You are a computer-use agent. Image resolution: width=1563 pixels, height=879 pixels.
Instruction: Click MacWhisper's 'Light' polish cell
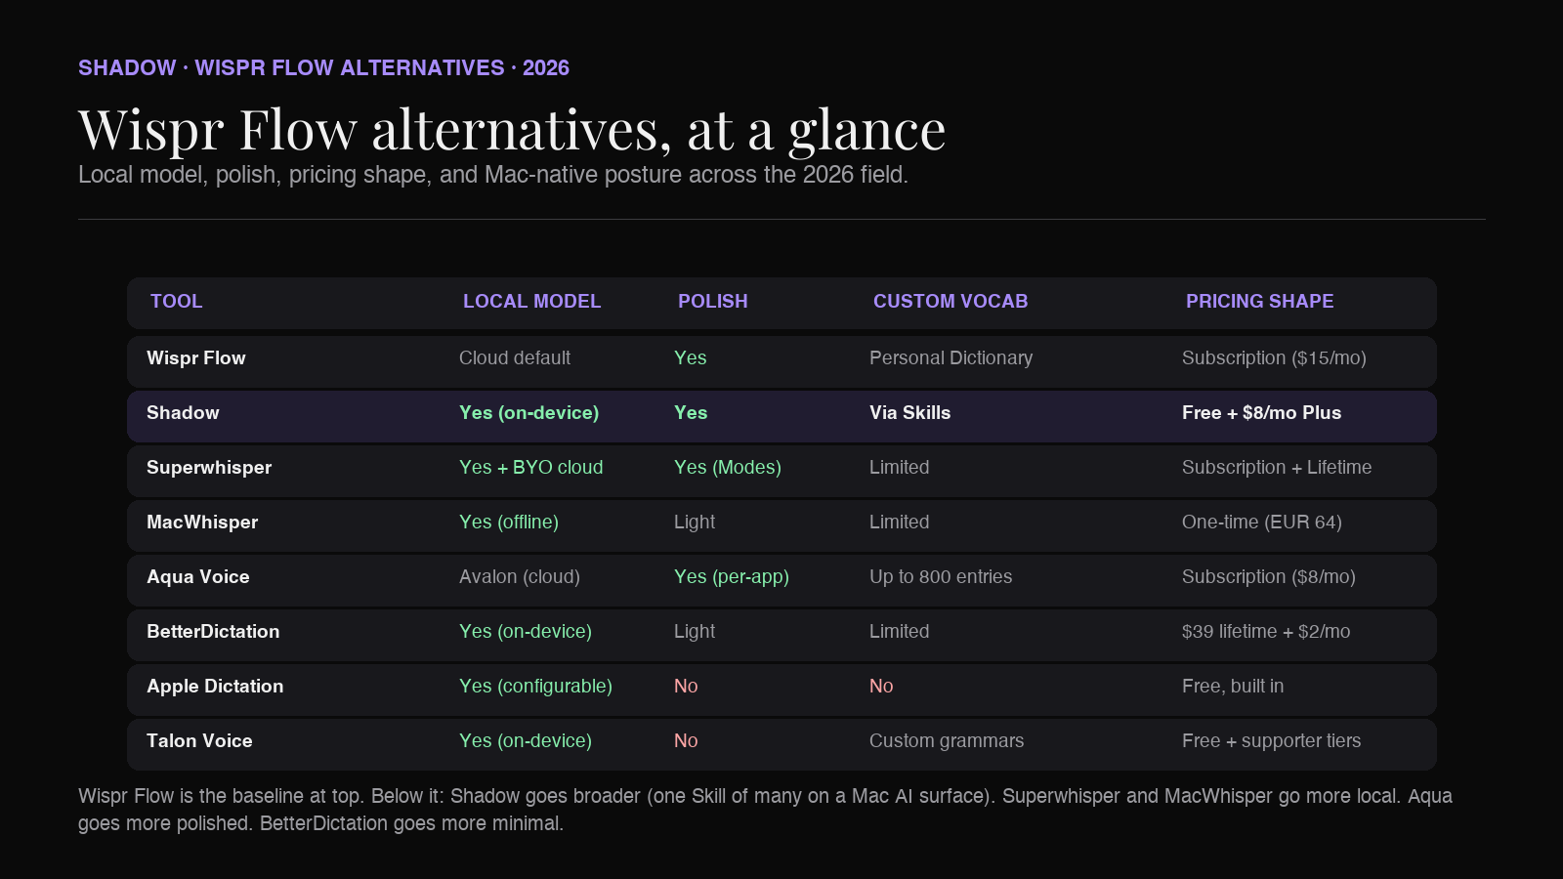coord(695,523)
